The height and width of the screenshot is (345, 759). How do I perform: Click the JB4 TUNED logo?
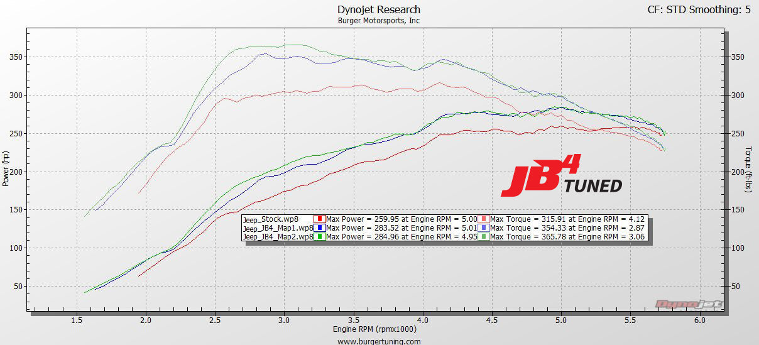561,176
